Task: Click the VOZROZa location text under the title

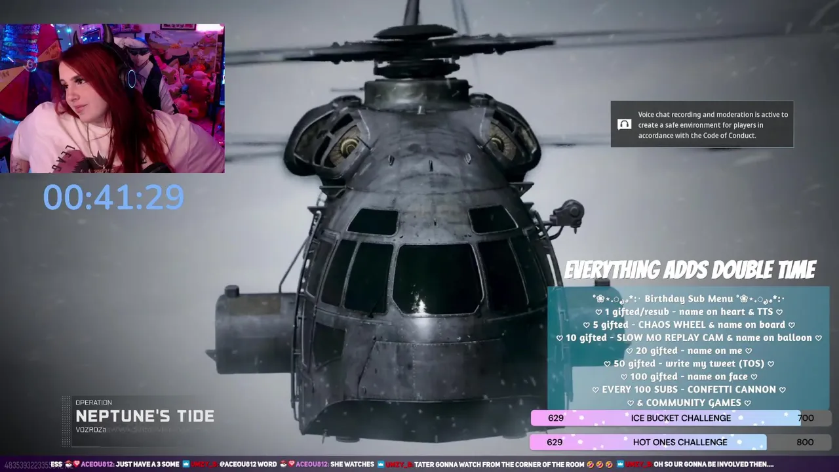Action: tap(91, 429)
